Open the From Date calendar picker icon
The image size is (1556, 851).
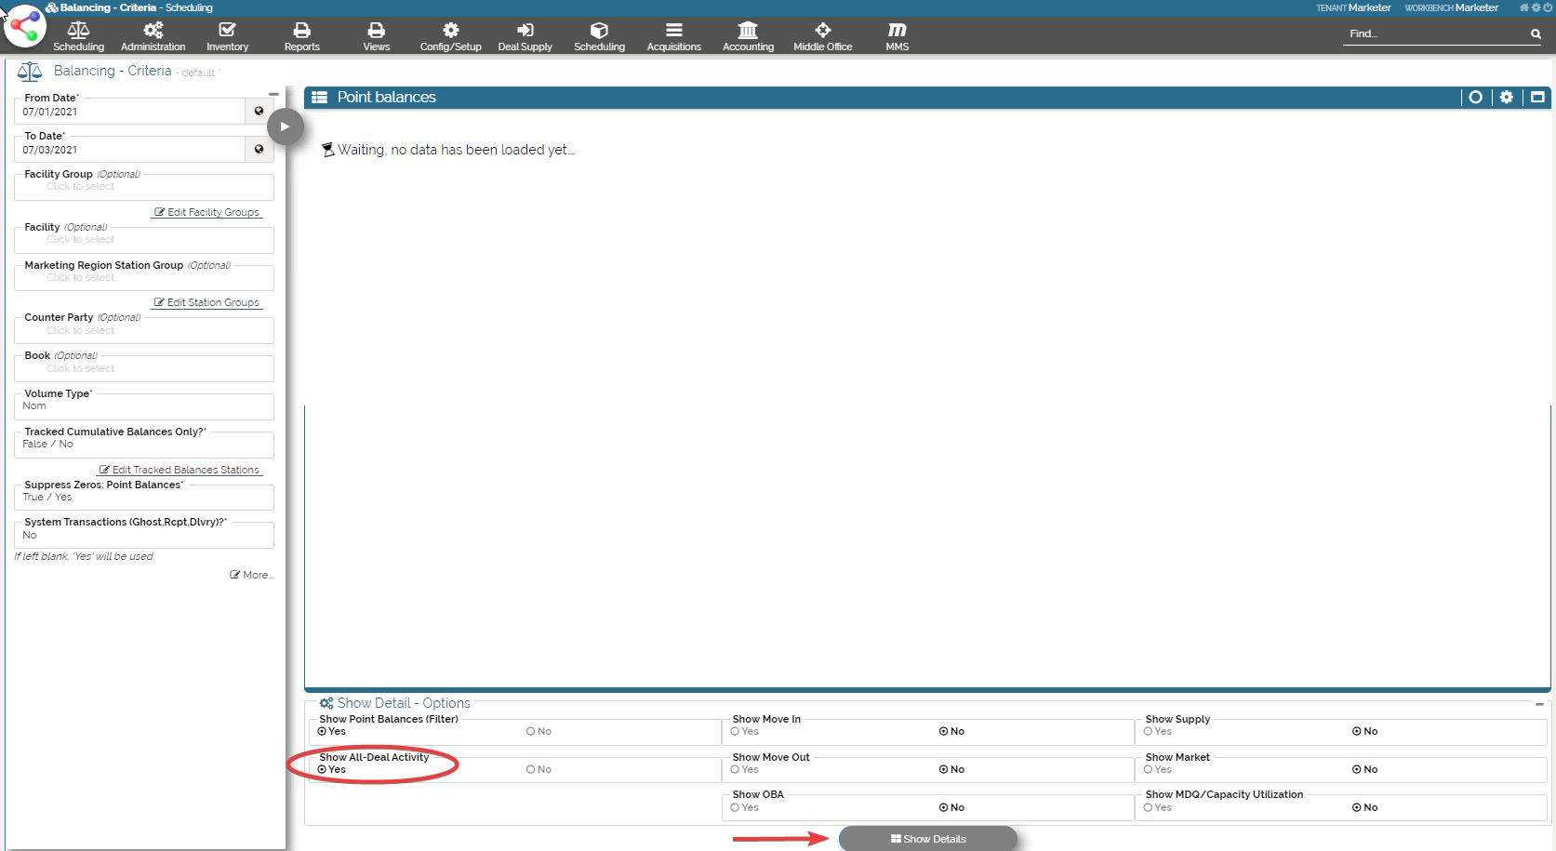(259, 111)
